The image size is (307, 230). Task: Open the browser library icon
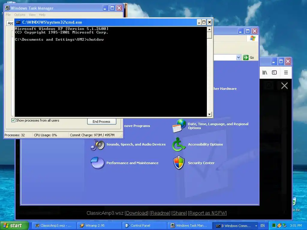[265, 72]
